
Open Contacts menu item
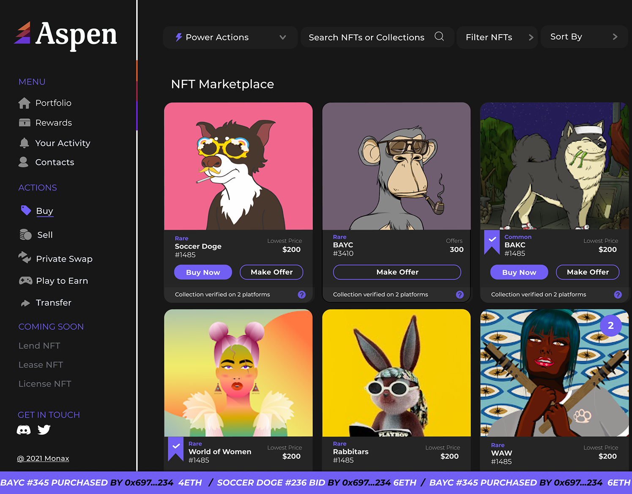click(55, 162)
